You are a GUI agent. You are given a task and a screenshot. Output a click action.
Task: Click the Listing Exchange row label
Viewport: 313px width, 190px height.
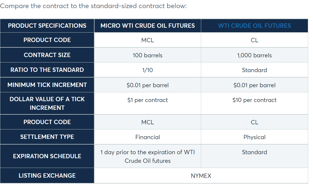[x=47, y=175]
